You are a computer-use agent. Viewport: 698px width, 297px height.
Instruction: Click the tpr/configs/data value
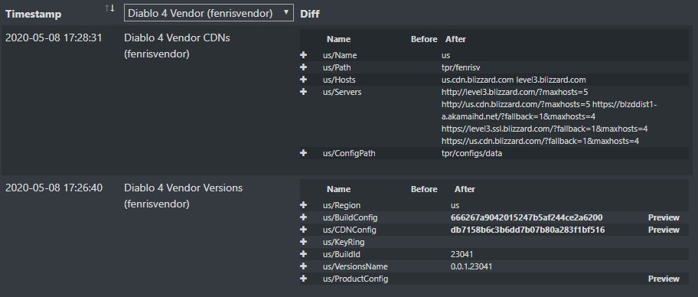coord(472,153)
